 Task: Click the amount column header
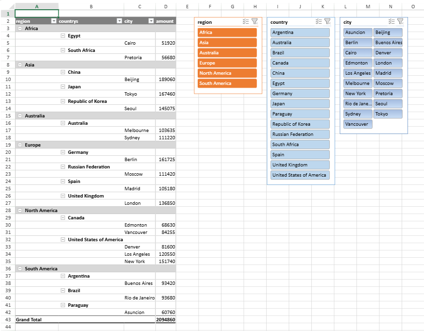[x=166, y=21]
